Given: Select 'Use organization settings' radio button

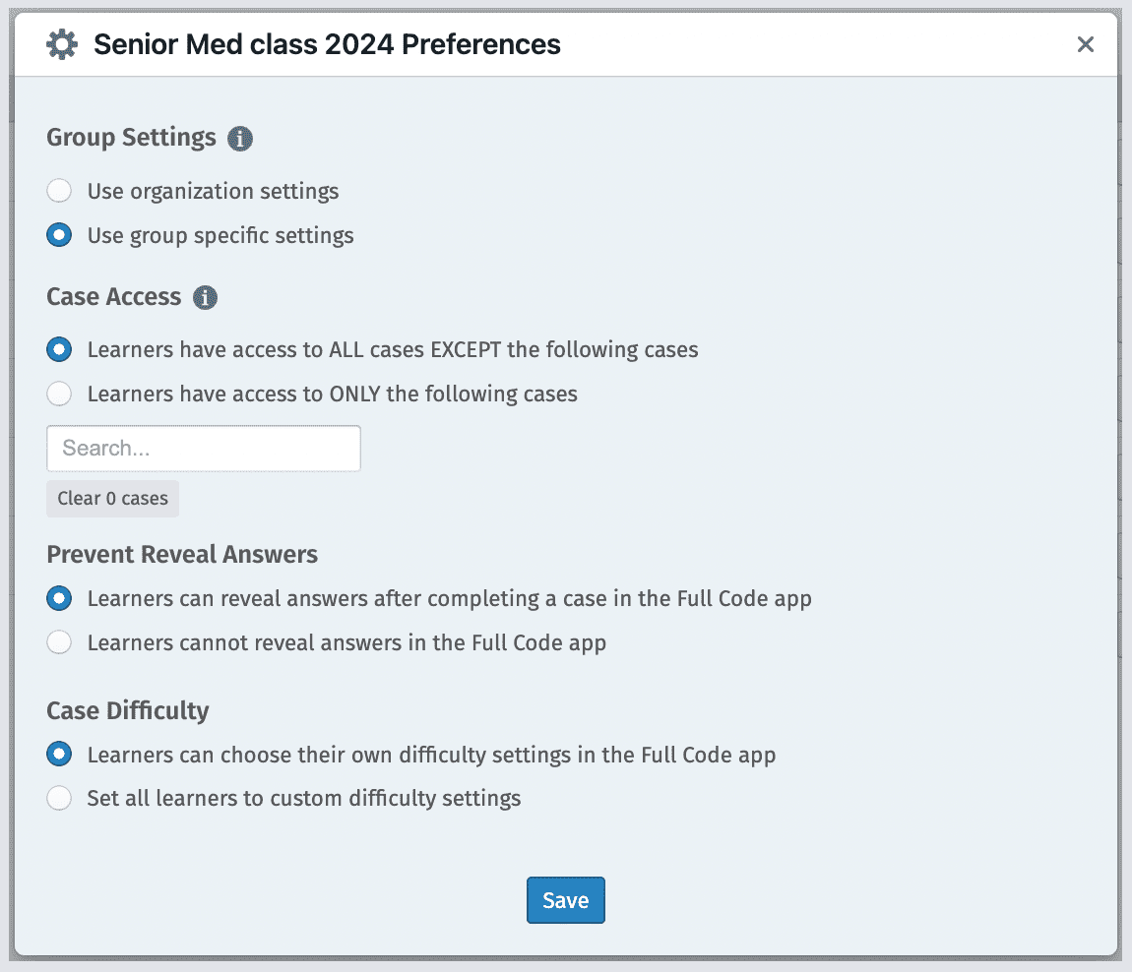Looking at the screenshot, I should [x=59, y=191].
